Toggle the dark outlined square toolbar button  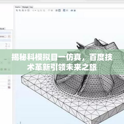tap(59, 10)
